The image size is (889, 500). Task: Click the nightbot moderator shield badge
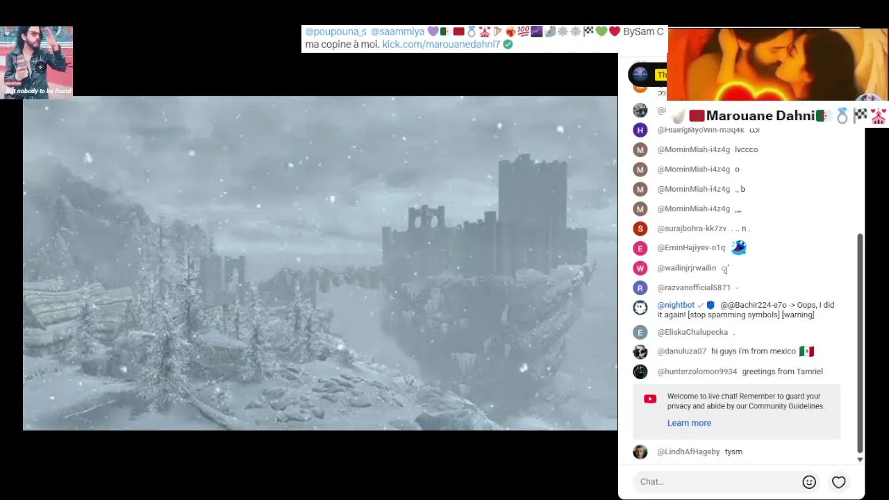click(x=711, y=305)
